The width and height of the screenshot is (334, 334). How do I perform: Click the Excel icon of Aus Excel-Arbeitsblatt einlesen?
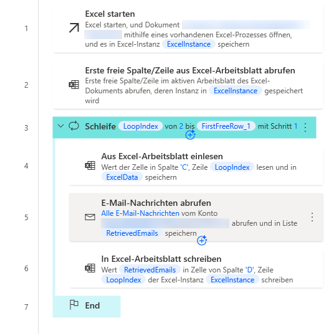pyautogui.click(x=90, y=165)
